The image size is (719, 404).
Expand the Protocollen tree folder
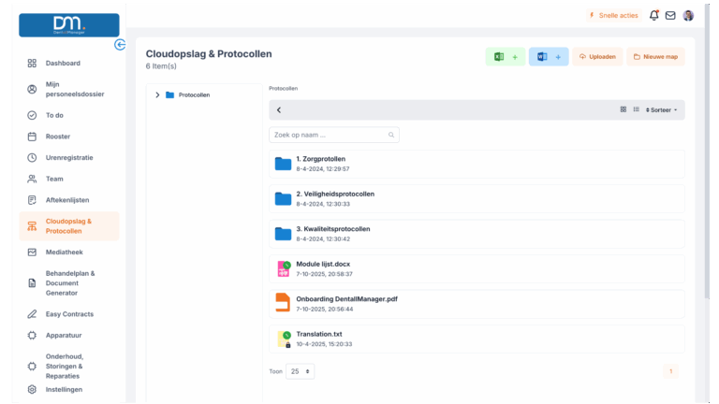157,94
